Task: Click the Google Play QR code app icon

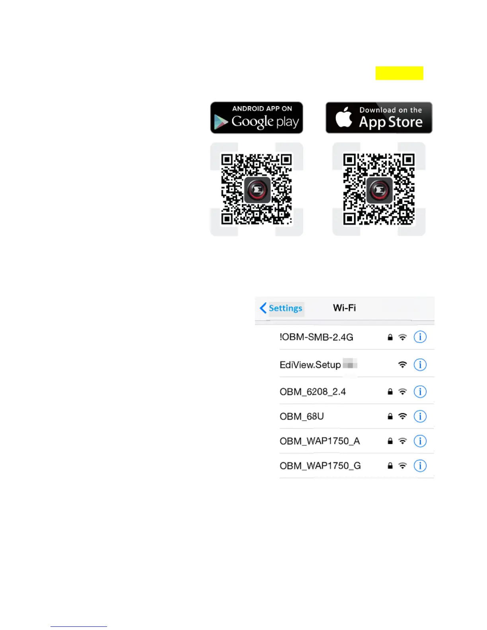Action: (257, 190)
